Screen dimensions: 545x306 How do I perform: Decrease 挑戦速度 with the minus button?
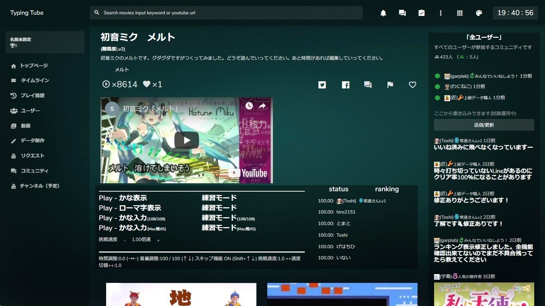[x=124, y=240]
